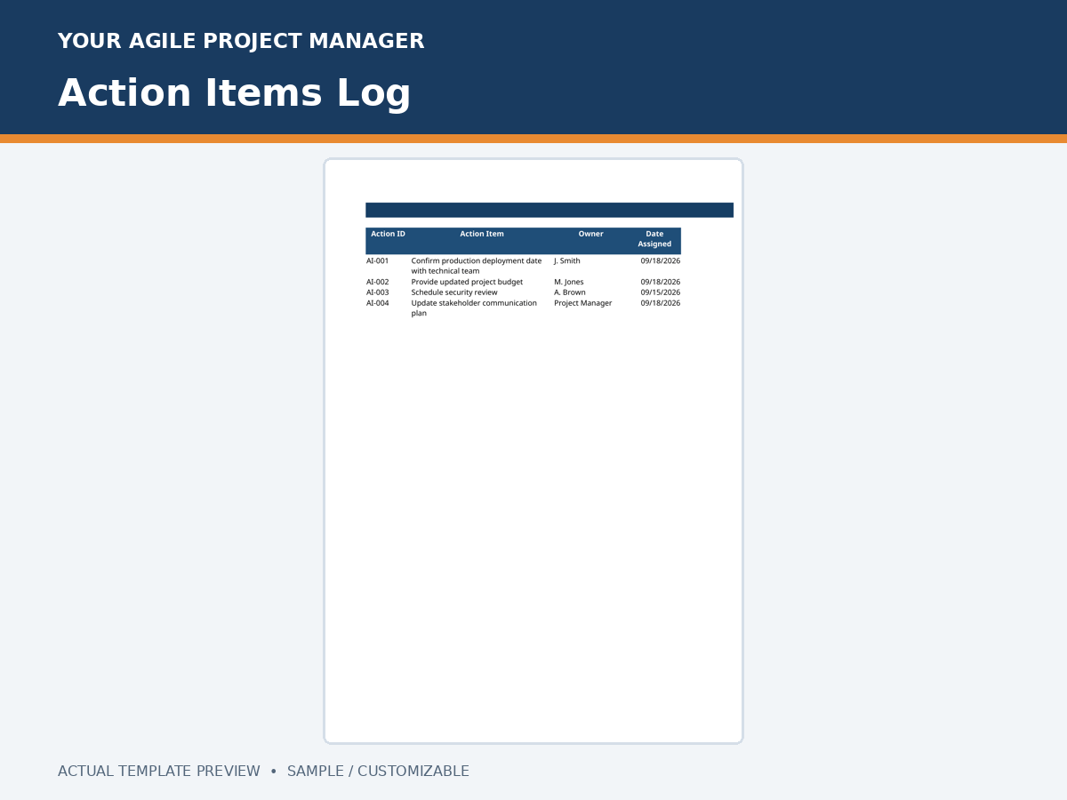Click 'Schedule security review' action item
1067x800 pixels.
coord(454,292)
